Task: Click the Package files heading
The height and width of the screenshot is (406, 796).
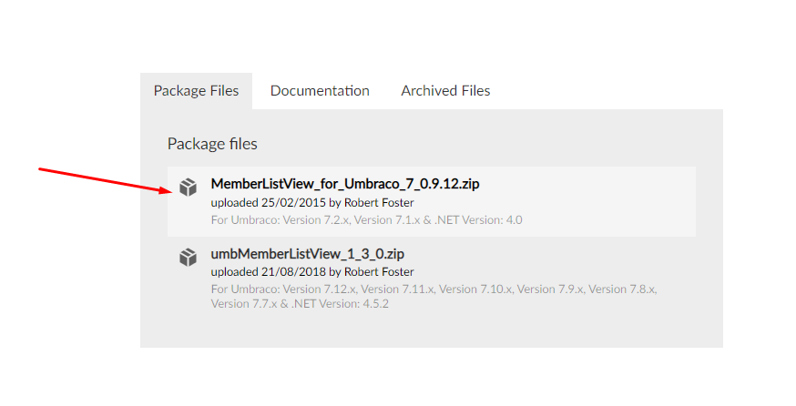Action: tap(212, 144)
